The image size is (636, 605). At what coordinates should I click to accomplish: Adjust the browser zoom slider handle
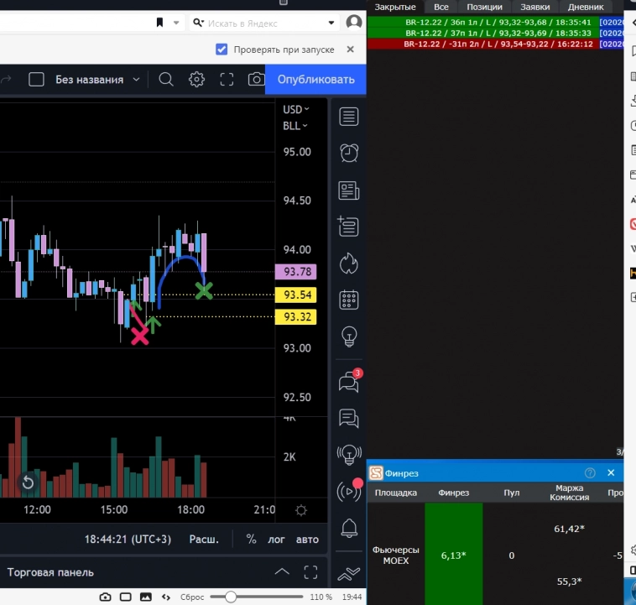pos(231,597)
